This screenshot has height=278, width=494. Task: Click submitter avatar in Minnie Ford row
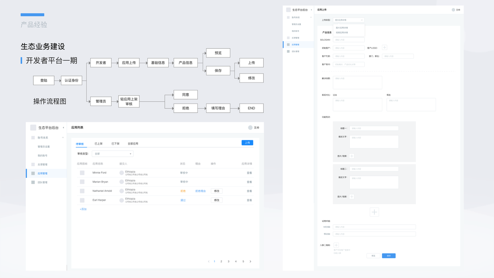[121, 173]
